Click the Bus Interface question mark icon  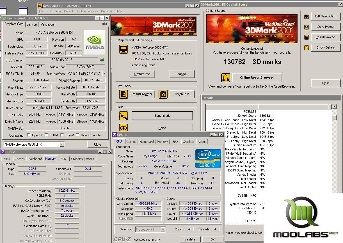pos(104,74)
